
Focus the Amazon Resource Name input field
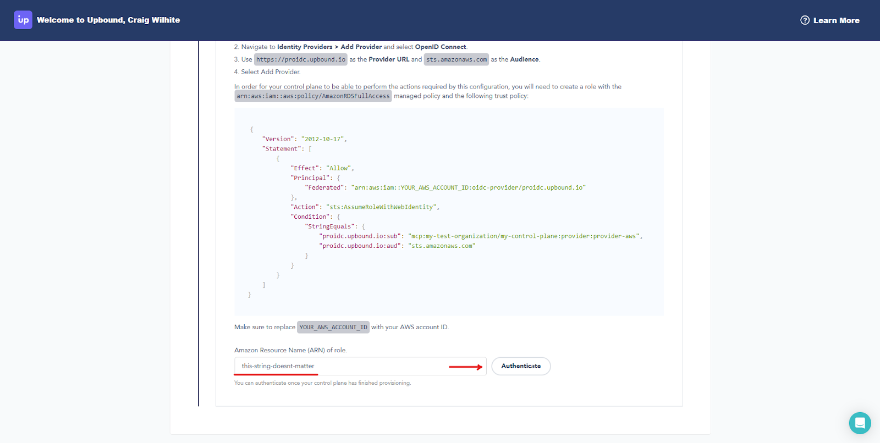360,366
